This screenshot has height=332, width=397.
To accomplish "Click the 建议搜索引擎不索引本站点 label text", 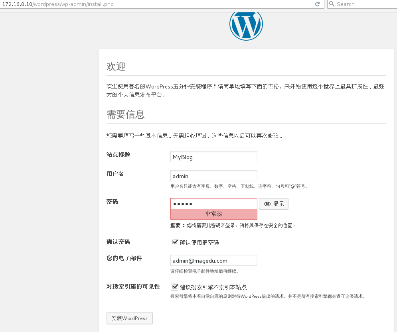I will click(213, 287).
